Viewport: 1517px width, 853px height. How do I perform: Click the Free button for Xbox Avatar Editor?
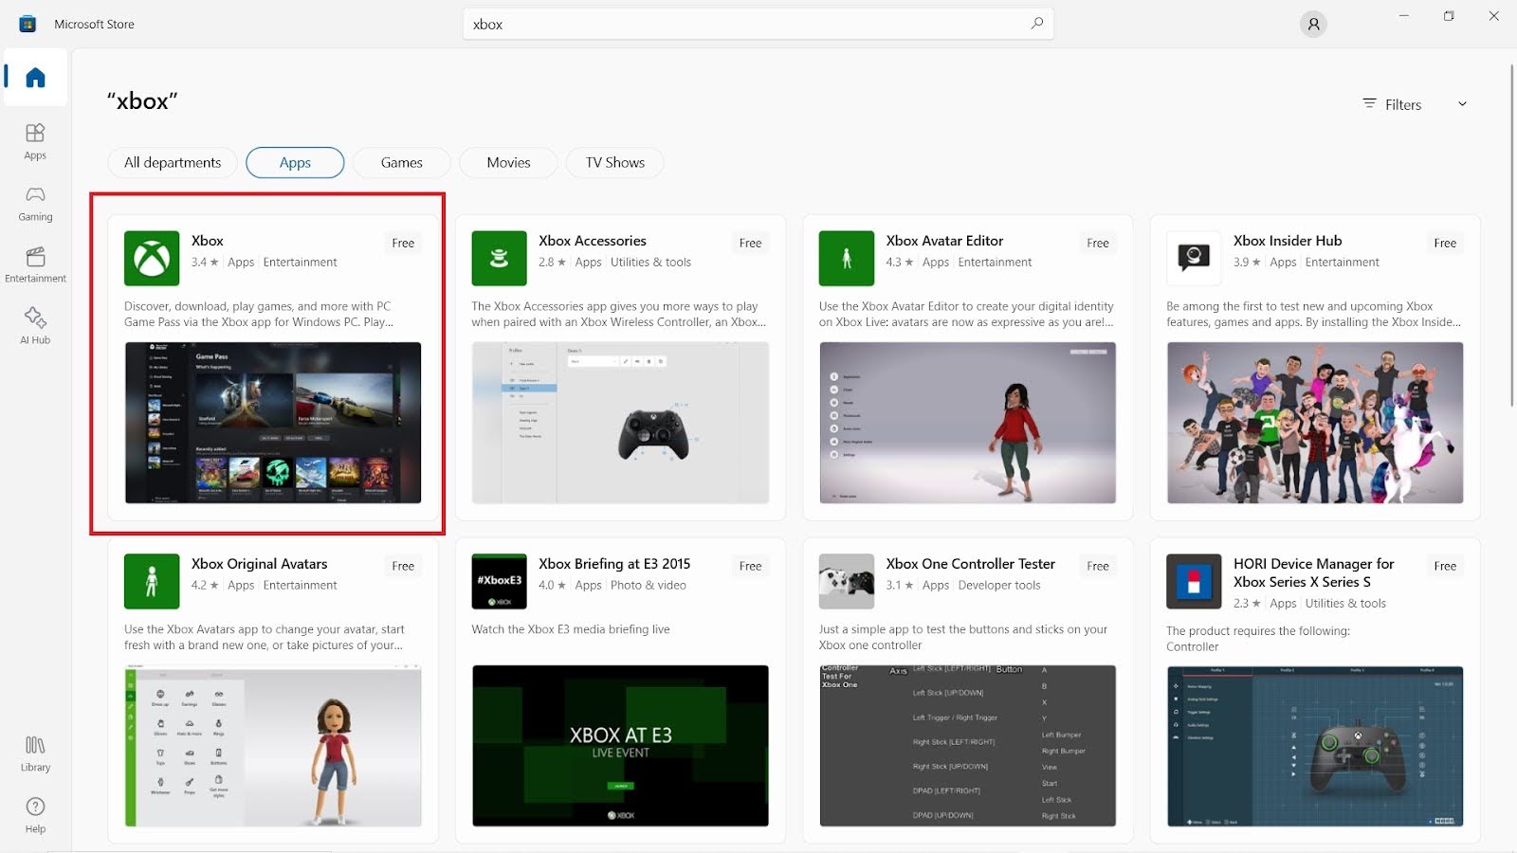1098,243
